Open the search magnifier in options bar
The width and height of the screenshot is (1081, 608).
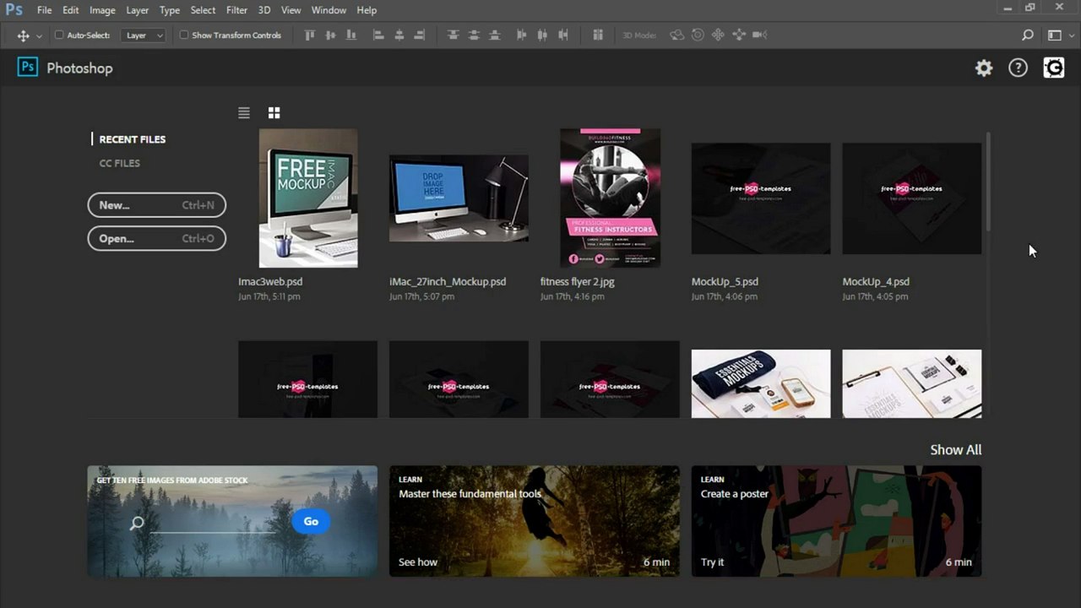pyautogui.click(x=1028, y=35)
